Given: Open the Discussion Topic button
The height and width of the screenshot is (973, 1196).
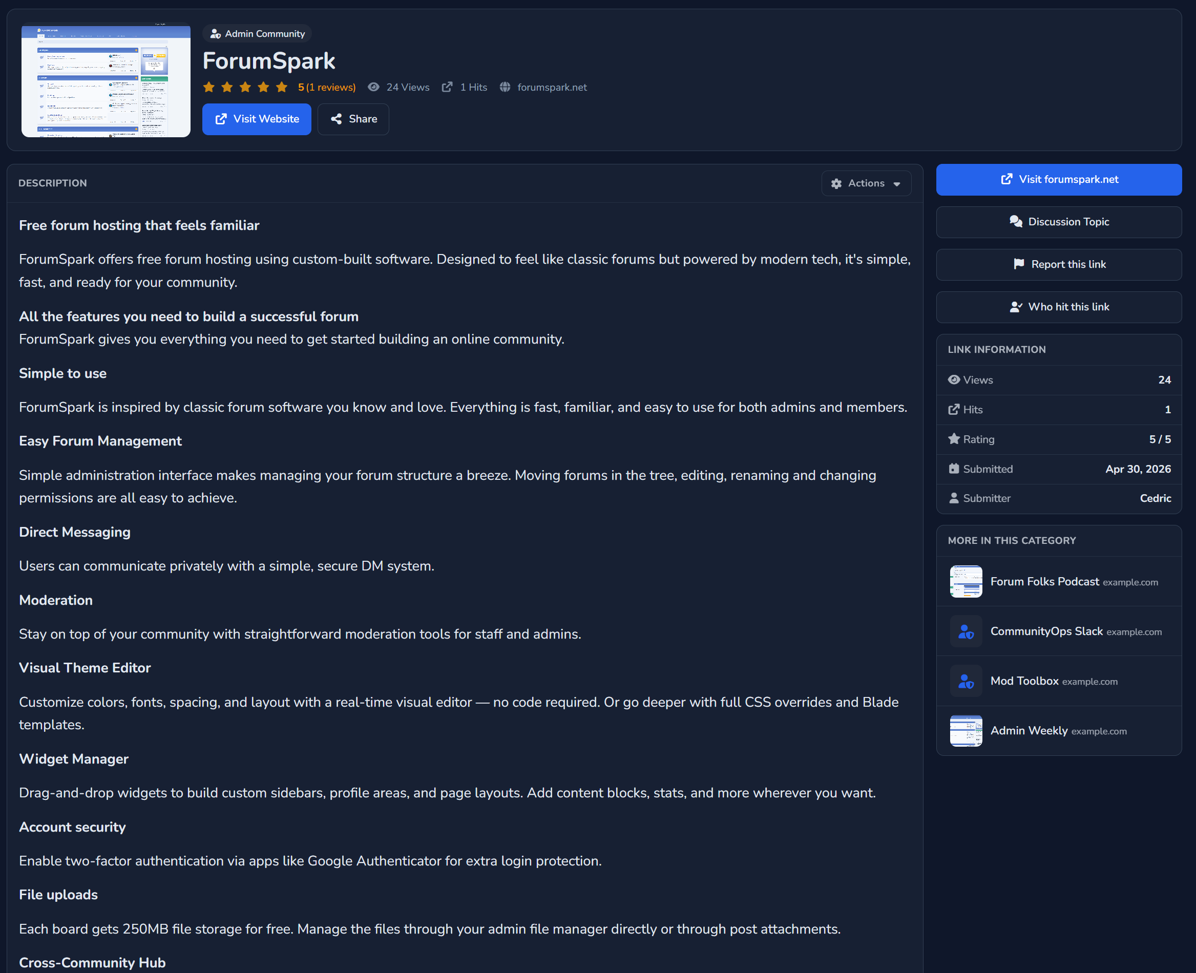Looking at the screenshot, I should pos(1059,222).
